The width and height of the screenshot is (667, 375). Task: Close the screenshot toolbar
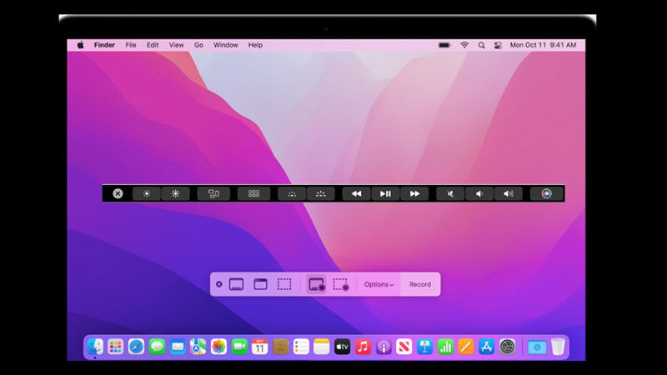tap(219, 284)
